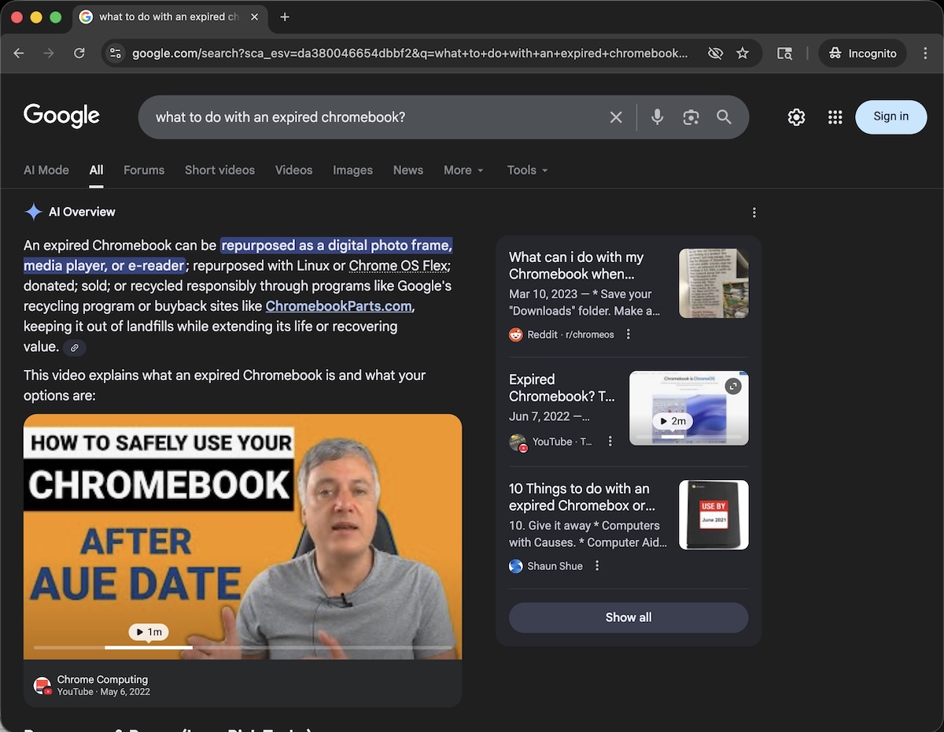Select the Forums results tab
The height and width of the screenshot is (732, 944).
pos(144,170)
